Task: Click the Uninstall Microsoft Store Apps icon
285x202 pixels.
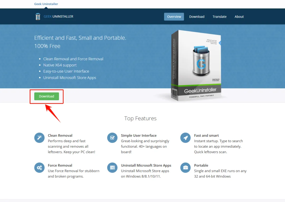Action: [x=112, y=167]
